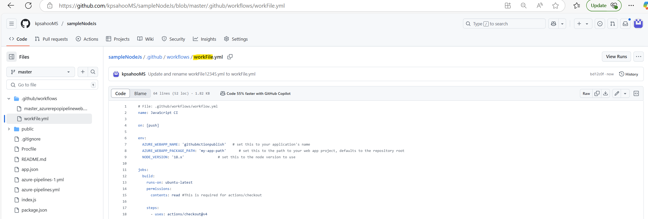Open the Issues icon in header
Image resolution: width=648 pixels, height=219 pixels.
click(600, 24)
